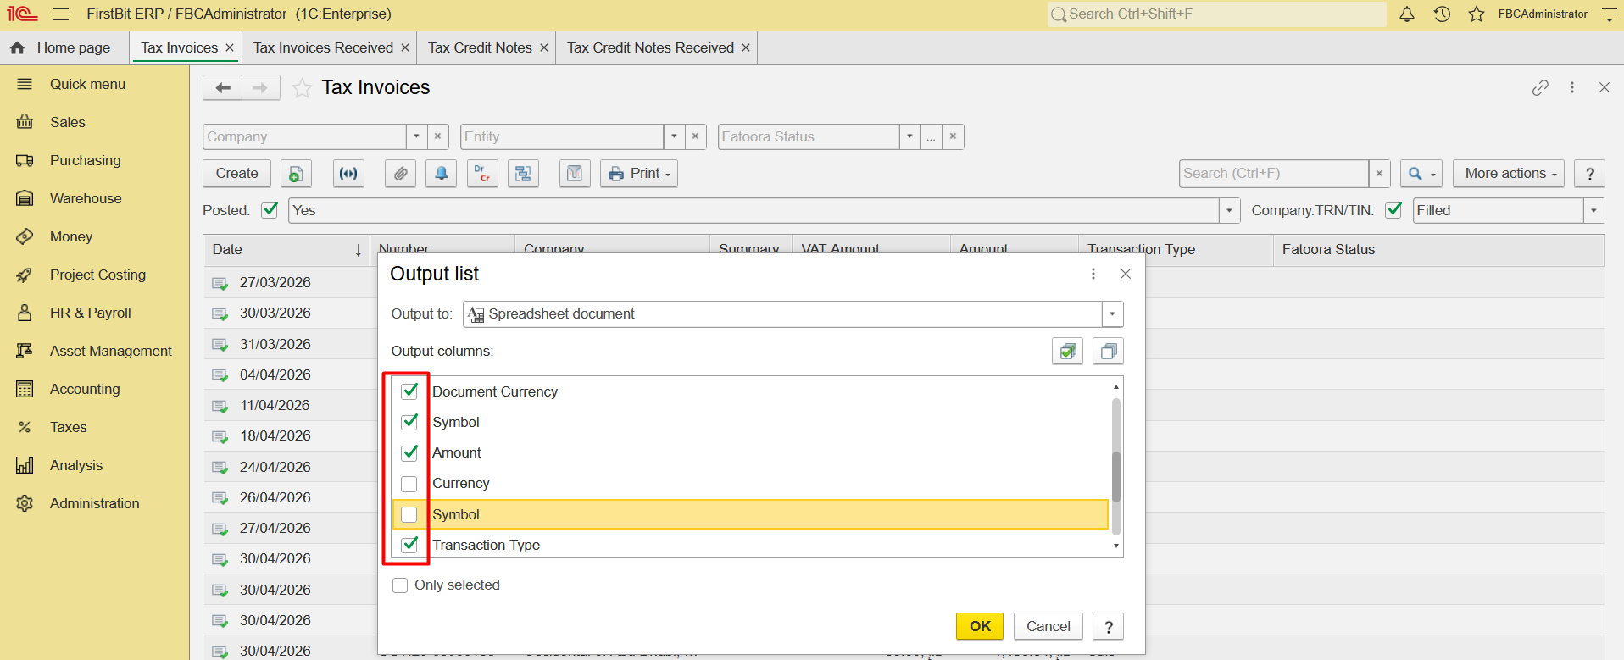The width and height of the screenshot is (1624, 660).
Task: Sort list by the Date column header
Action: (x=286, y=250)
